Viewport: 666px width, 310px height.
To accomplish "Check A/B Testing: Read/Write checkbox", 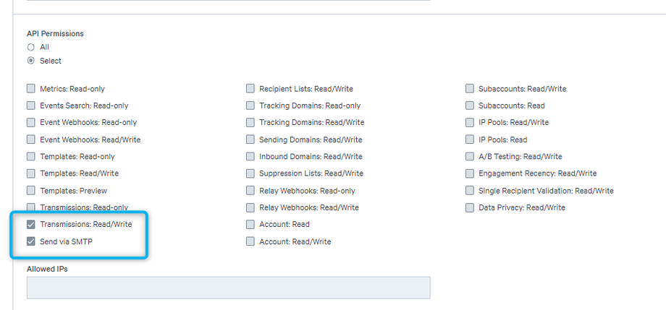I will tap(470, 157).
